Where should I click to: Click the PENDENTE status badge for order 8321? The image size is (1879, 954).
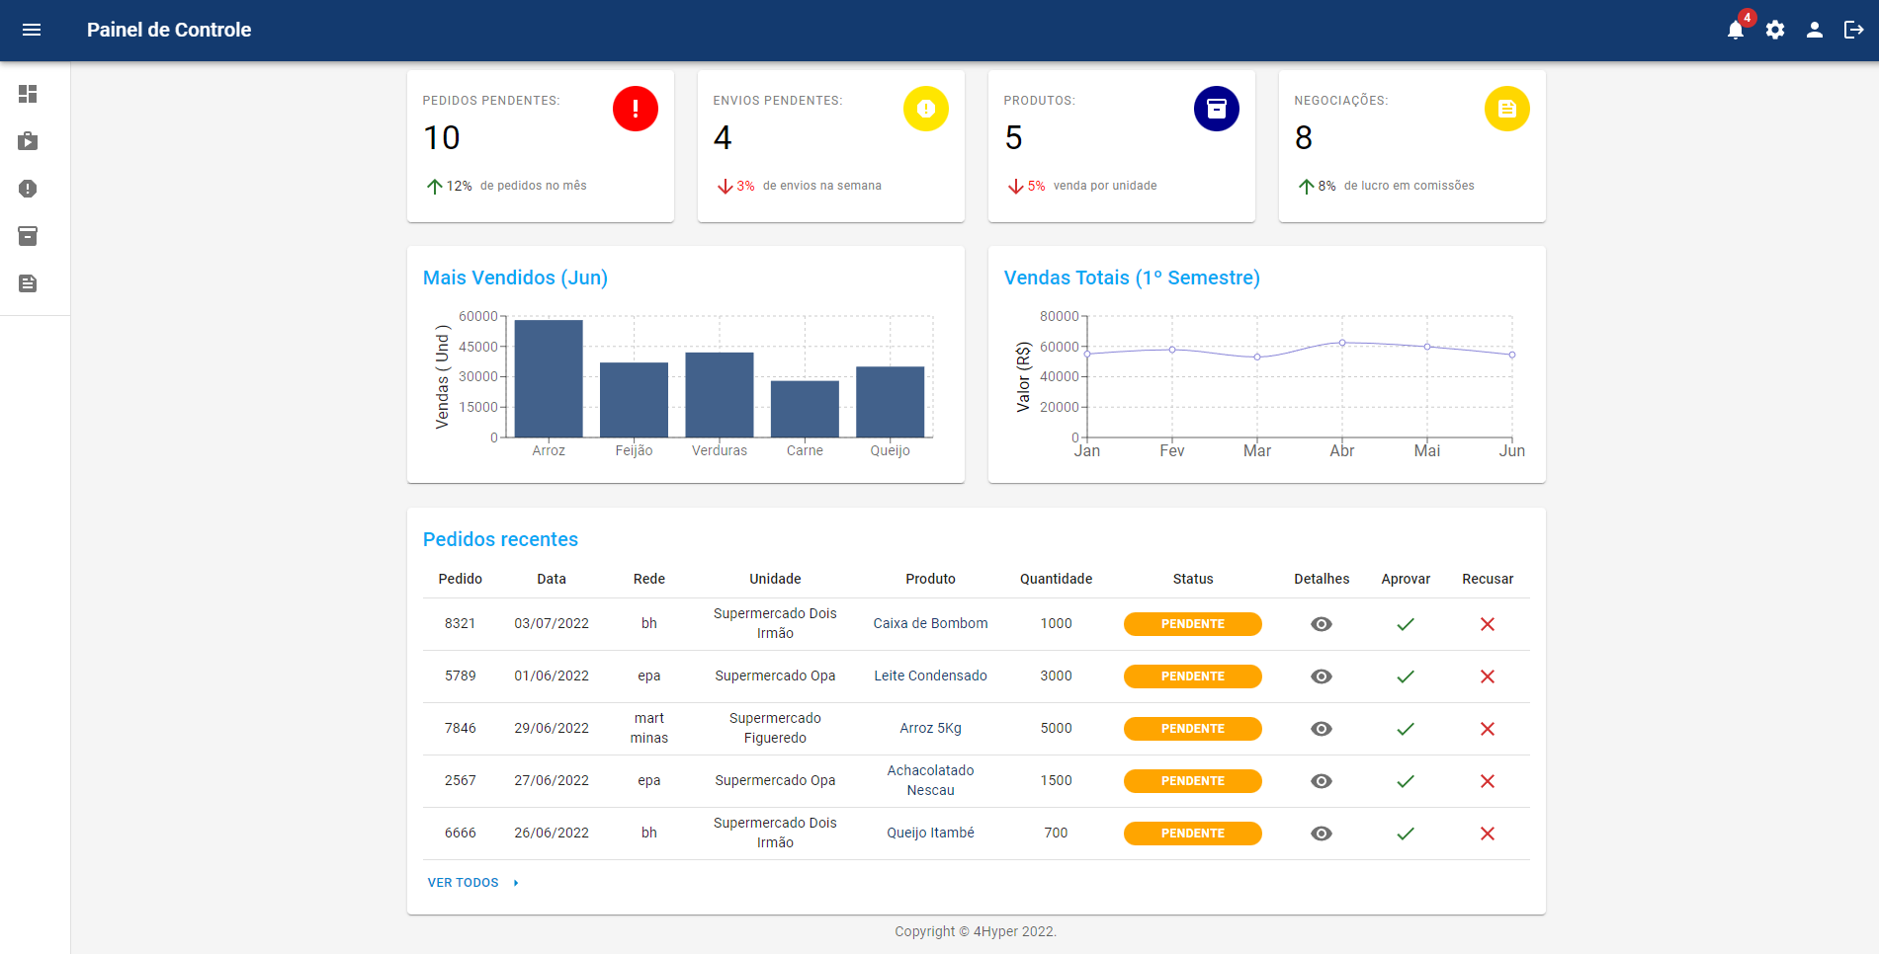[1192, 624]
